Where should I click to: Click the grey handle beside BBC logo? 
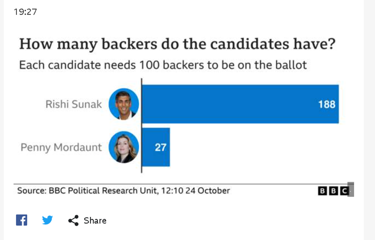tap(351, 189)
